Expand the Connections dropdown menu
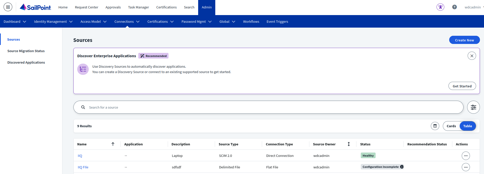484x174 pixels. click(127, 21)
